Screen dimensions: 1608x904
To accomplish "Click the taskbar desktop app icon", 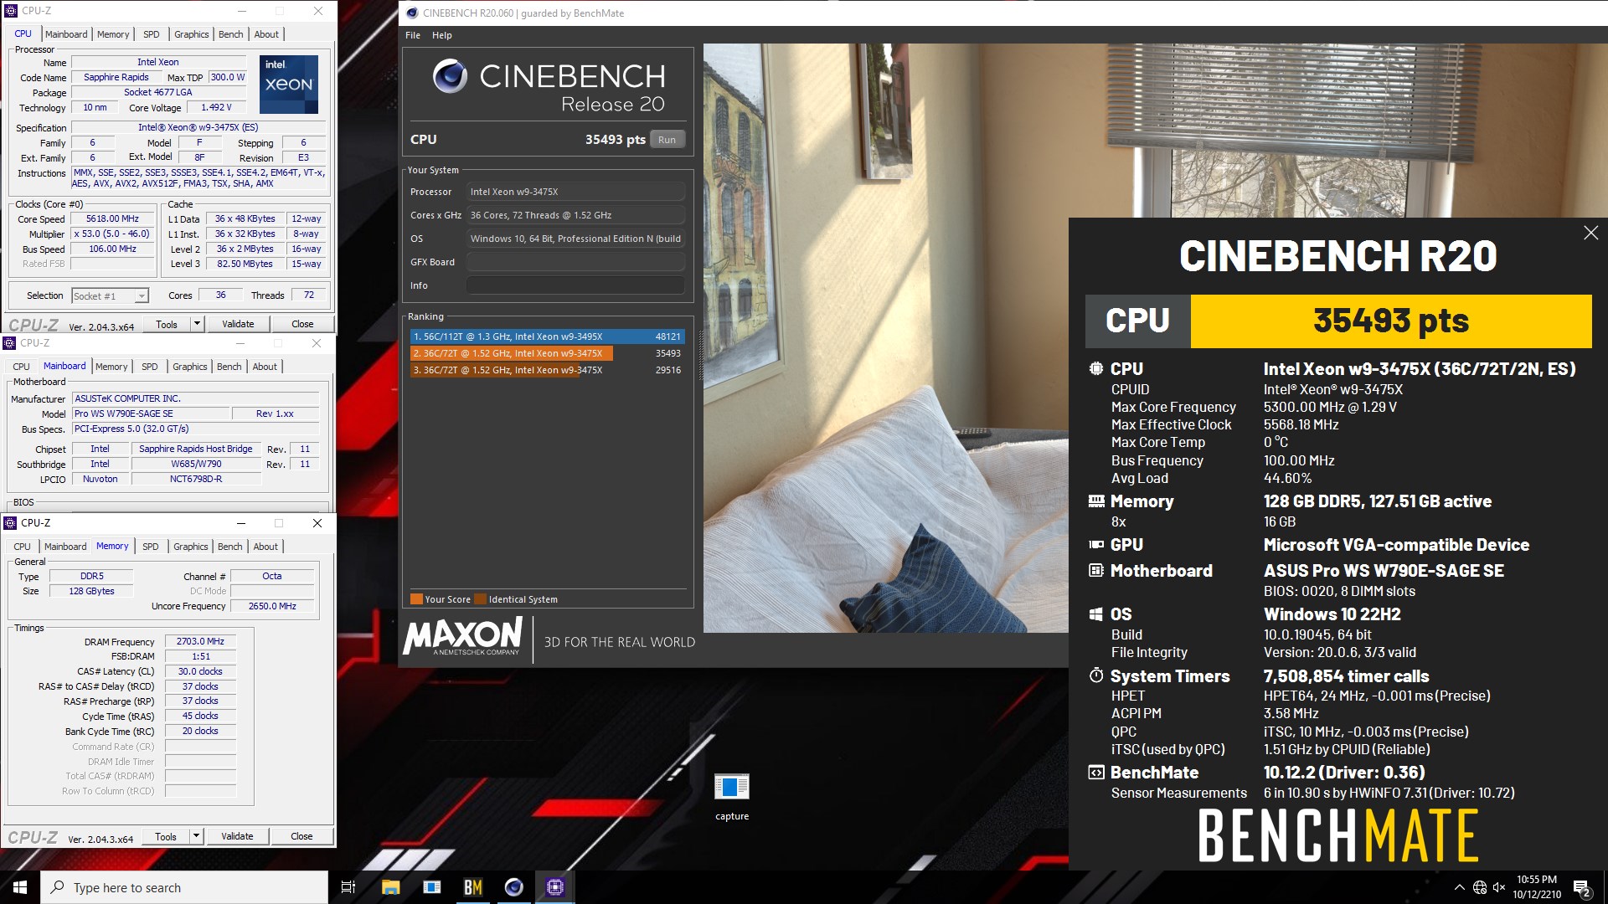I will point(431,887).
